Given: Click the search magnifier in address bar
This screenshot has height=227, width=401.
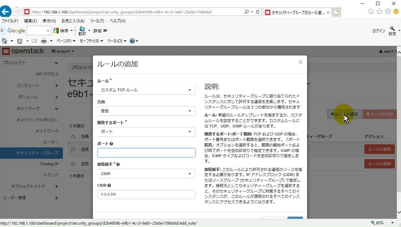Looking at the screenshot, I should (246, 12).
